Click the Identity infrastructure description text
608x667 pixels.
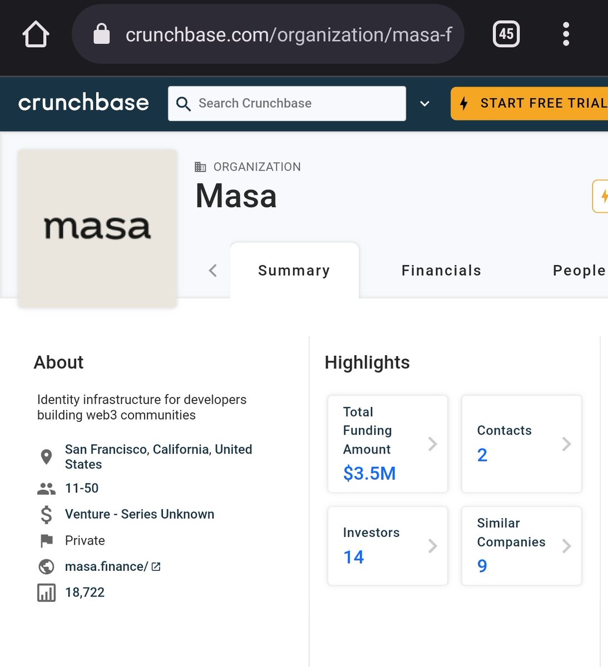click(142, 407)
